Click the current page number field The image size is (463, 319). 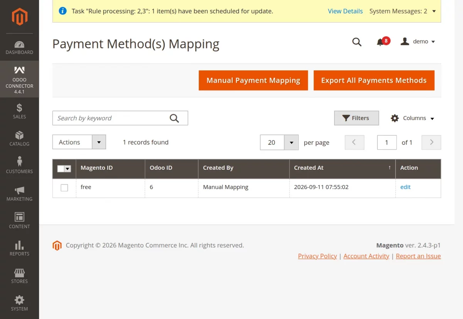pos(387,142)
